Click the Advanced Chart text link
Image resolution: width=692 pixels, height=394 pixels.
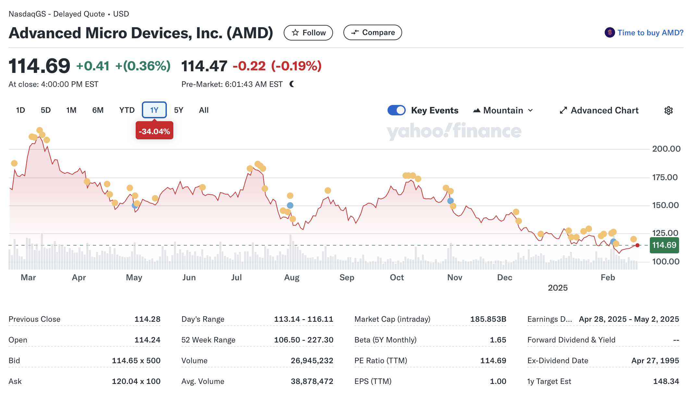(x=604, y=110)
